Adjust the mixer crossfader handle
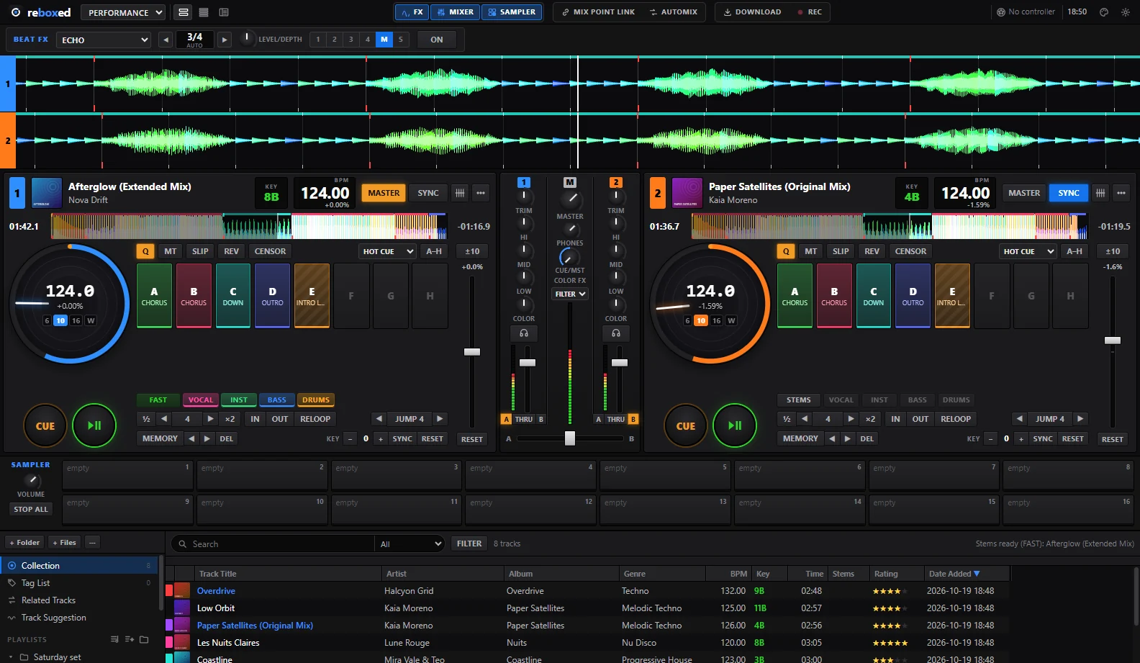This screenshot has width=1140, height=663. [x=570, y=438]
